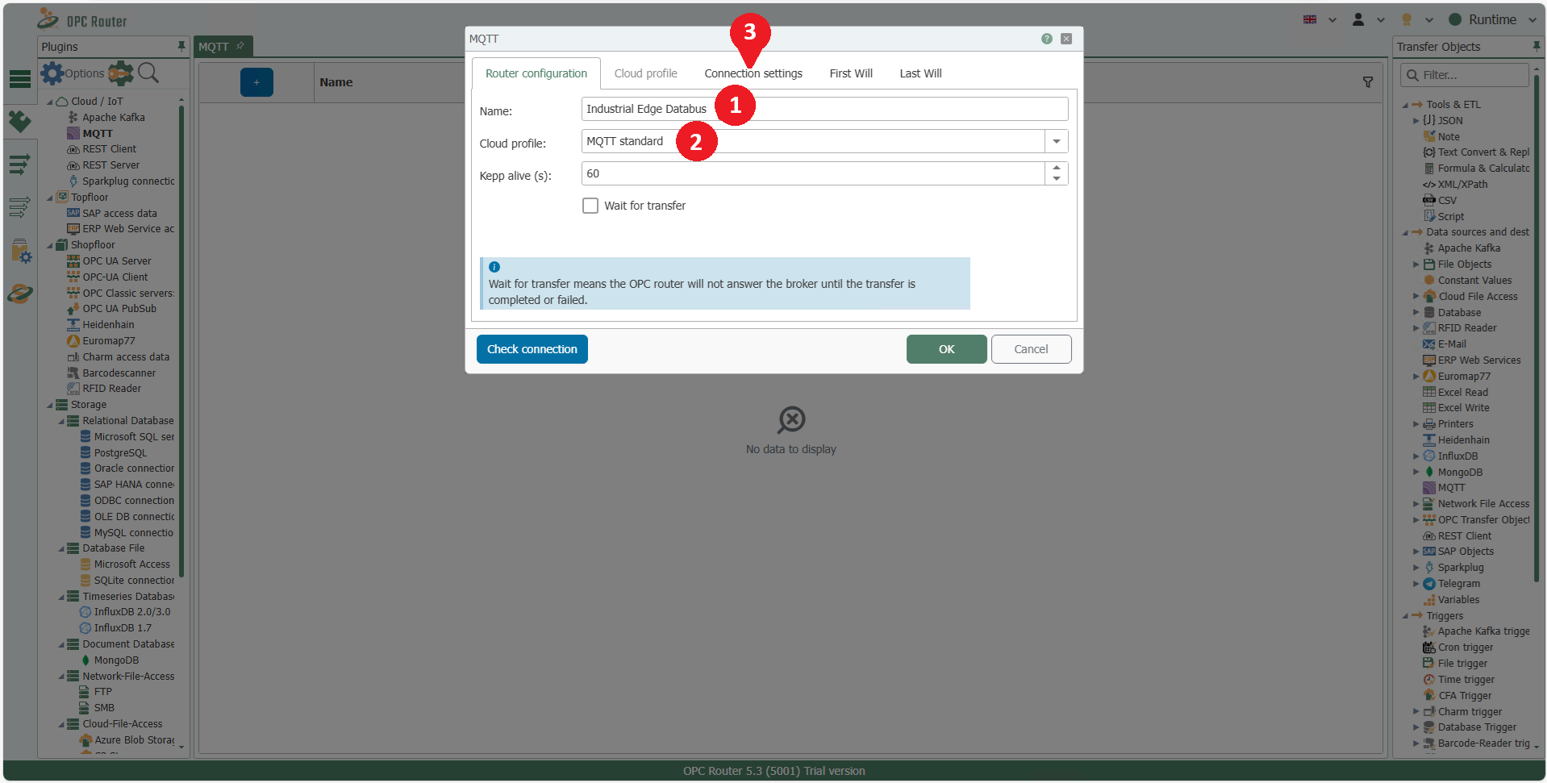Click the lightbulb theme icon
This screenshot has height=783, width=1547.
coord(1407,19)
